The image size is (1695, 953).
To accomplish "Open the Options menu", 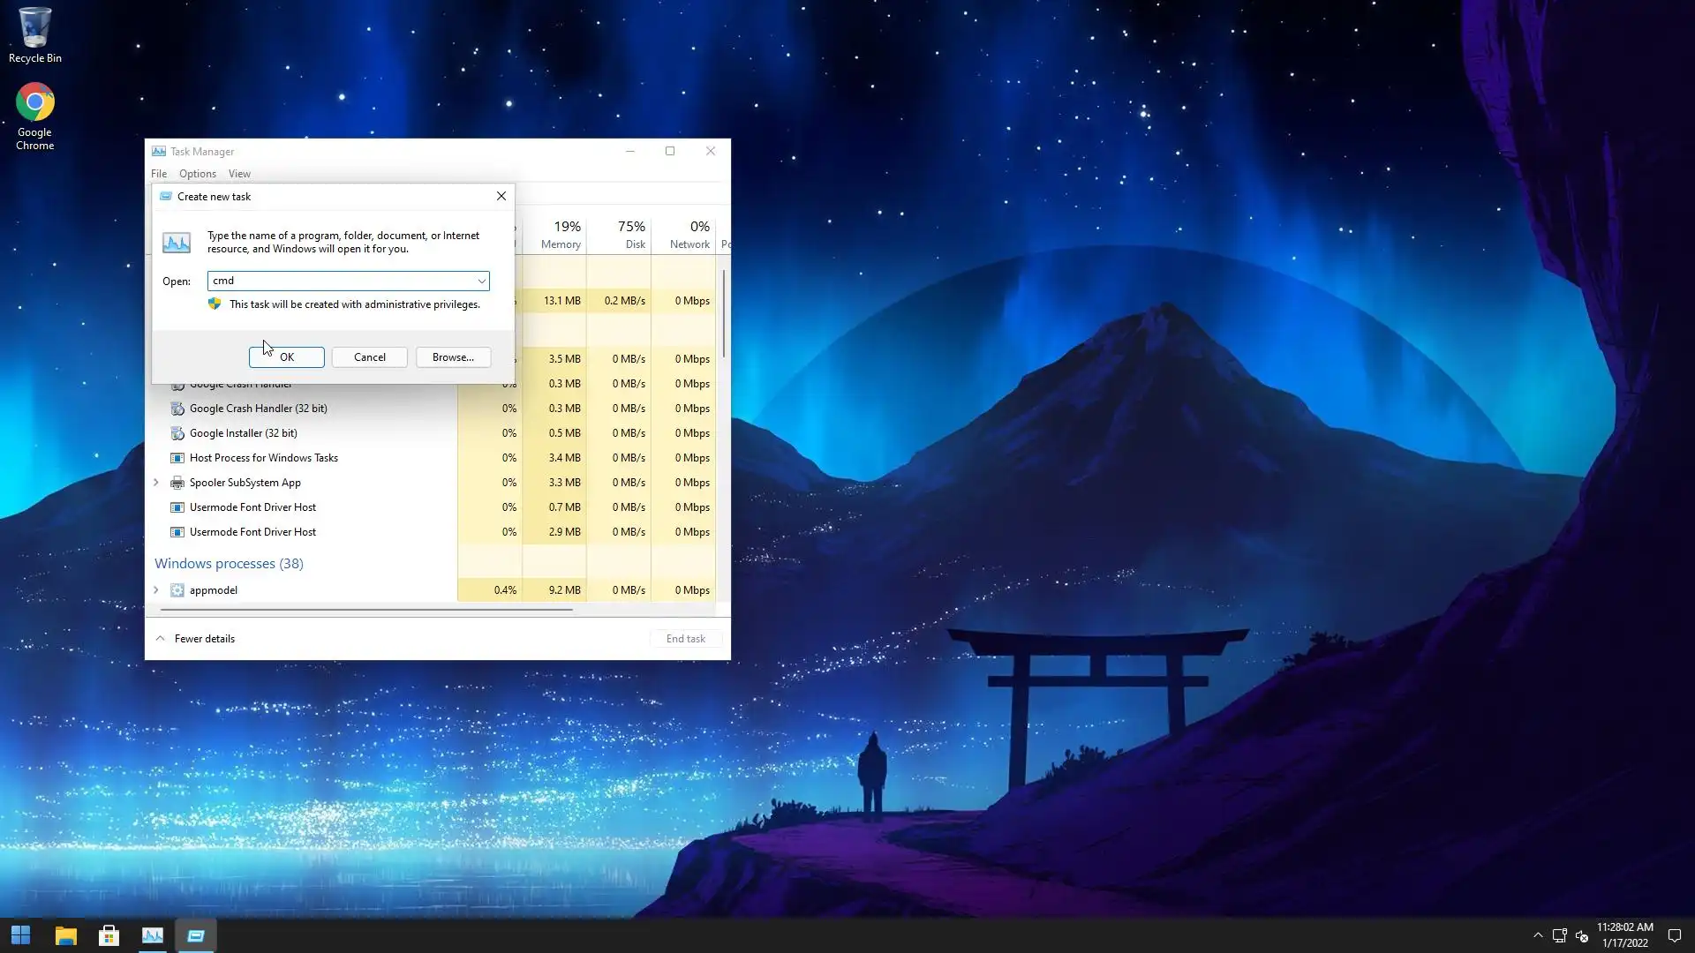I will [x=197, y=174].
